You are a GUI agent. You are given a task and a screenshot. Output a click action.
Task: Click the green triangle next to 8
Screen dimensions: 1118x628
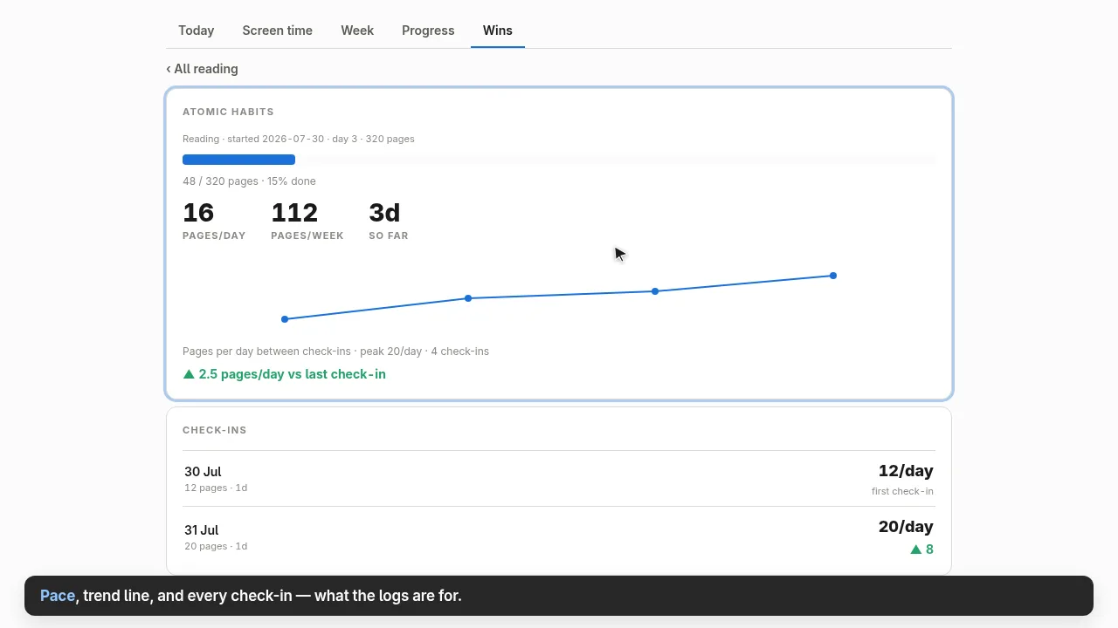click(916, 549)
